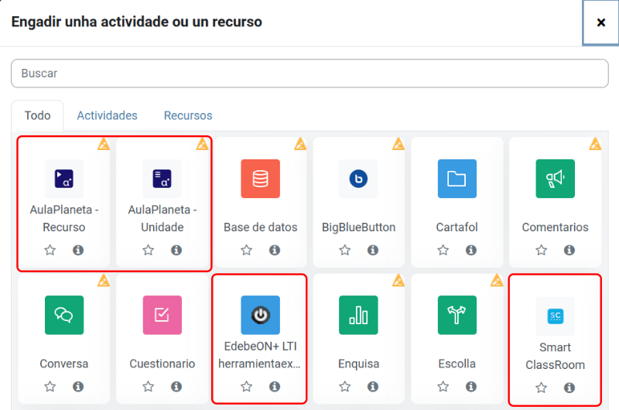Screen dimensions: 619x410
Task: Select the Conversa chat icon
Action: click(x=64, y=315)
